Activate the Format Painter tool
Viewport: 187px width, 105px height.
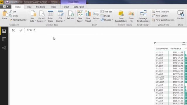pos(18,20)
